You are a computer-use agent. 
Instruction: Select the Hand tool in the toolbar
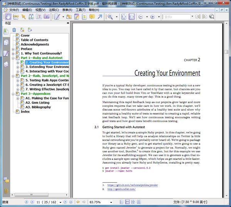8,17
